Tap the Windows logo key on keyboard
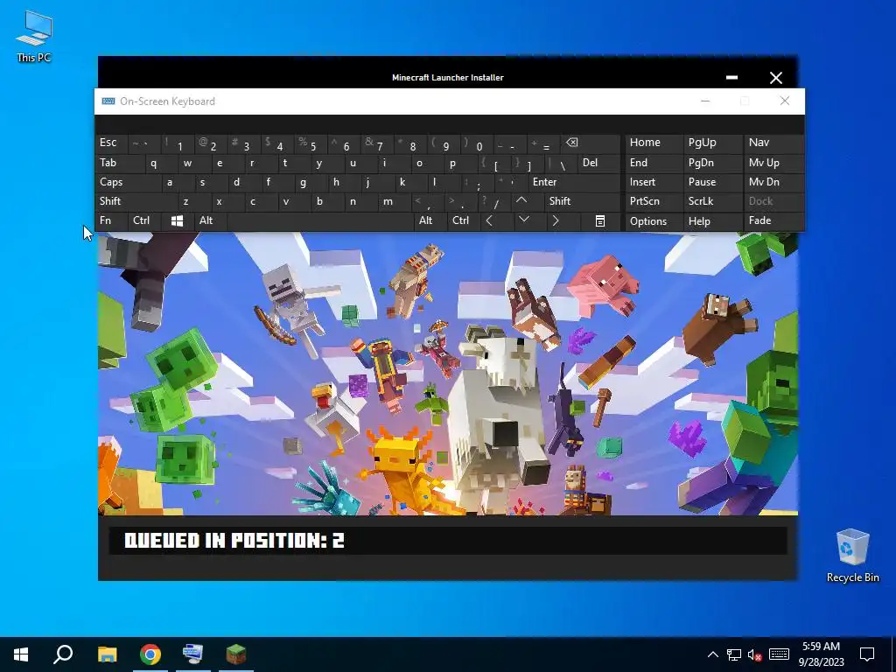The image size is (896, 672). click(x=177, y=221)
